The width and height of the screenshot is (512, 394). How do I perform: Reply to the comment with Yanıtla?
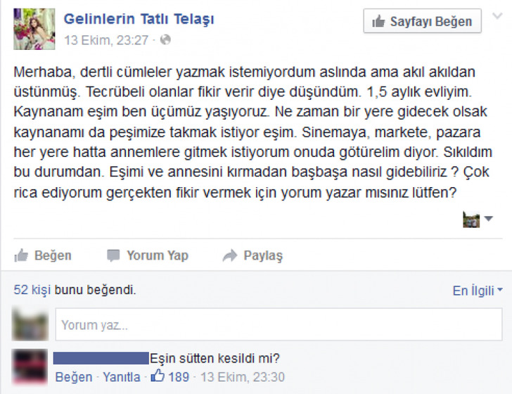click(122, 377)
